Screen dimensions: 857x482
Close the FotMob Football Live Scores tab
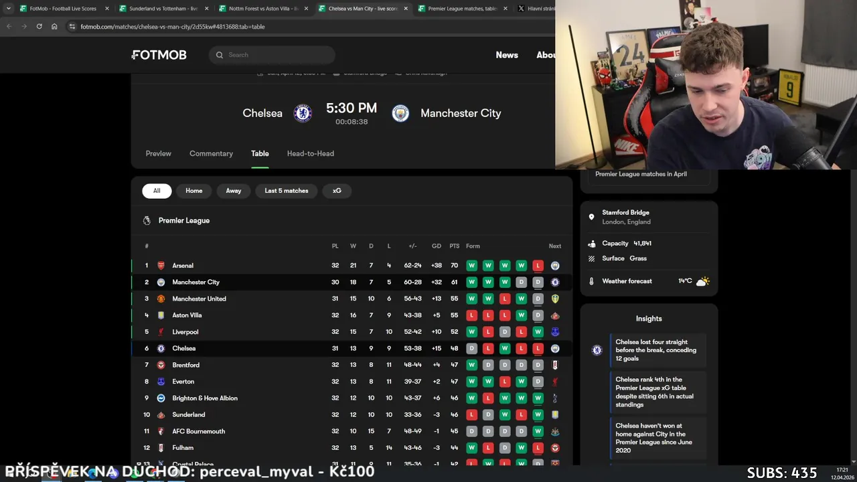point(106,9)
